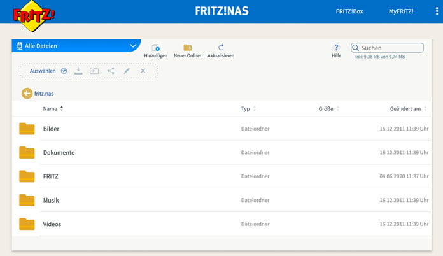Click the Hinzufügen add file icon
This screenshot has height=256, width=443.
155,48
